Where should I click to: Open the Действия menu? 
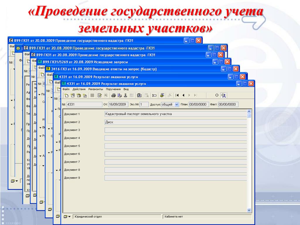[79, 89]
